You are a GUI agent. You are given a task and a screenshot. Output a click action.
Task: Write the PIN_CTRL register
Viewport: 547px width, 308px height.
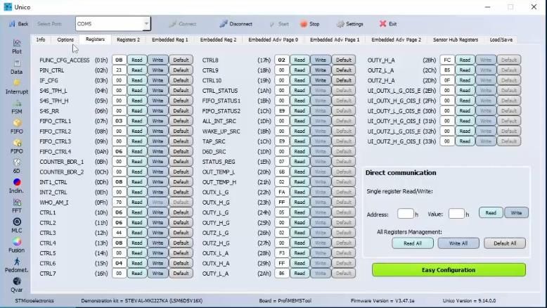pos(157,70)
